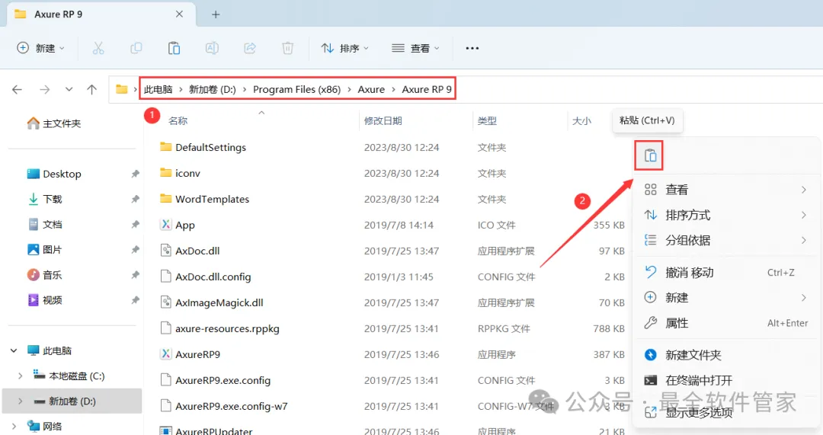Choose 属性 in context menu
823x435 pixels.
726,323
